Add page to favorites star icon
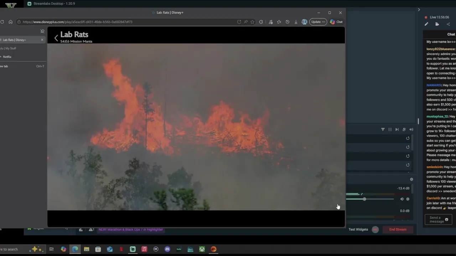Screen dimensions: 456x256 (x=252, y=22)
